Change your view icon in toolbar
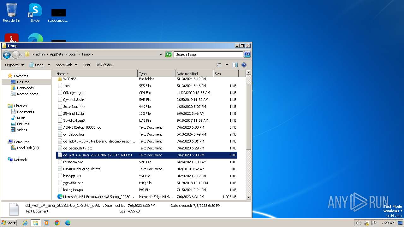 coord(219,65)
